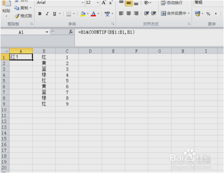
Task: Apply yellow fill color bucket
Action: pos(83,14)
